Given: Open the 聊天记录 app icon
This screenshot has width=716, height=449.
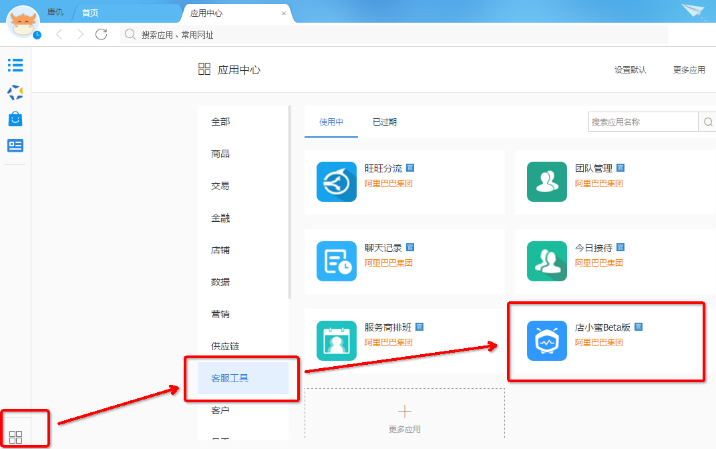Looking at the screenshot, I should [336, 261].
